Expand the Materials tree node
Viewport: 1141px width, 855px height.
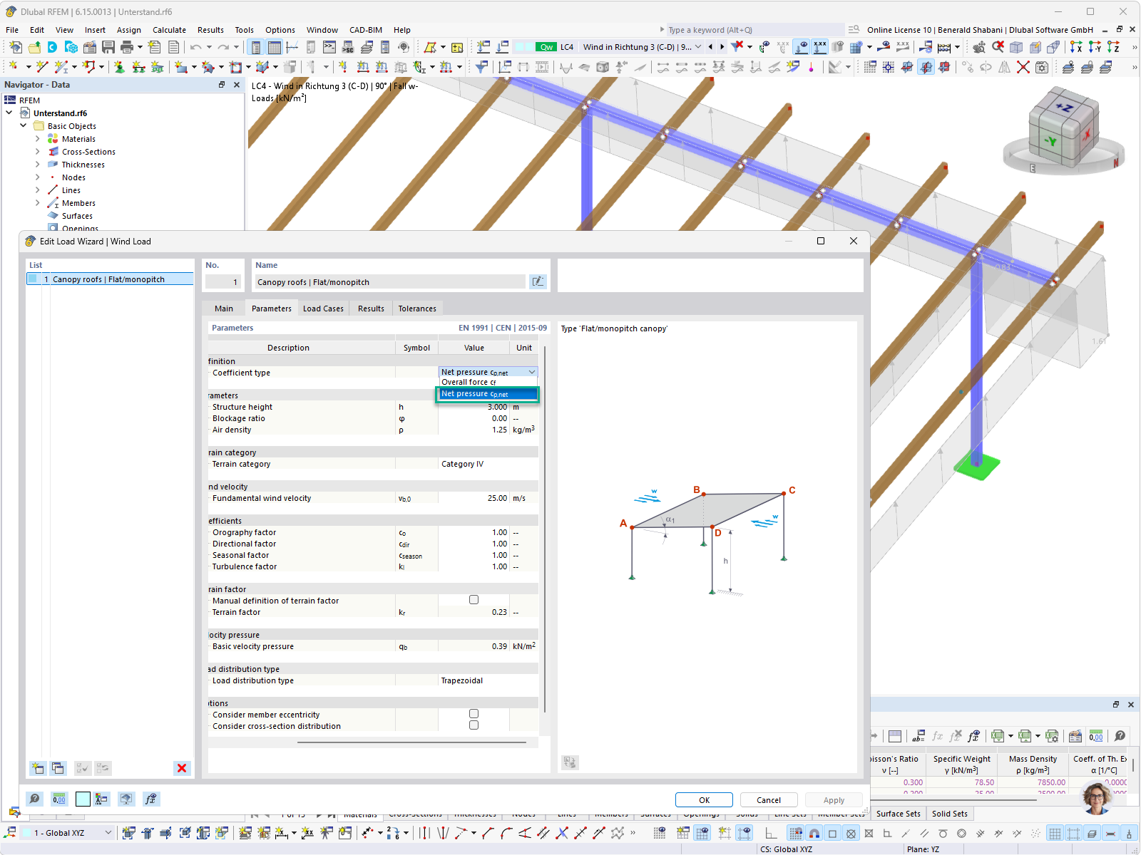tap(38, 139)
